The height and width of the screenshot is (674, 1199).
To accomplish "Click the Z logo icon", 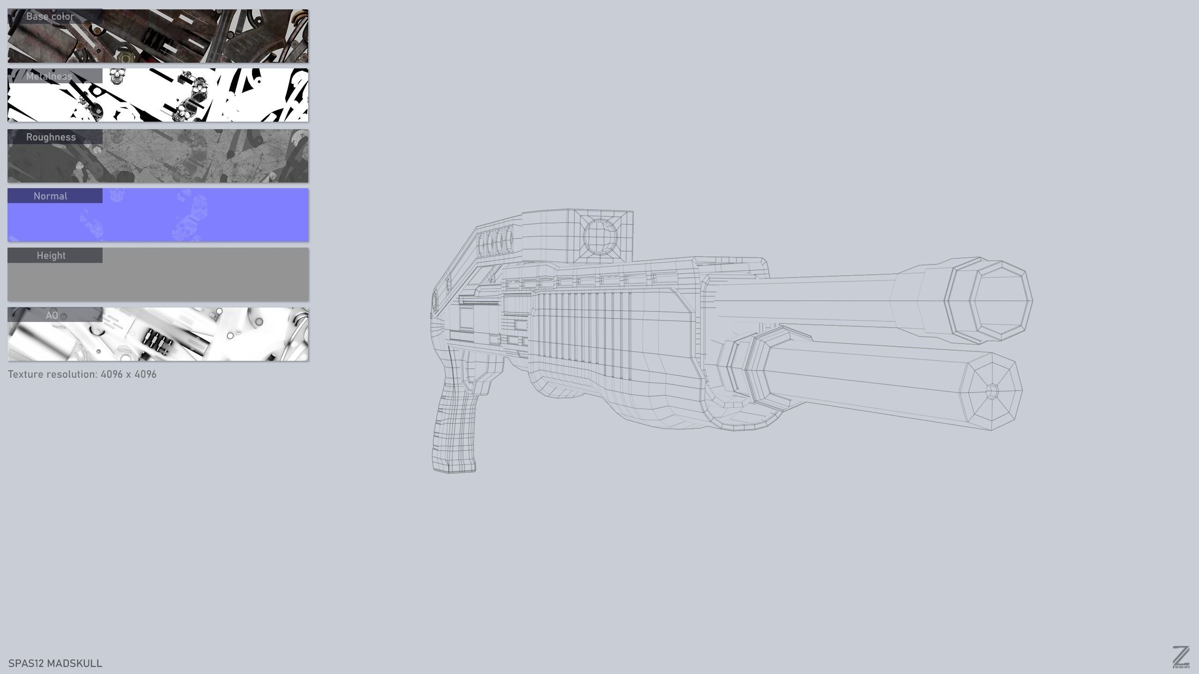I will pos(1181,657).
